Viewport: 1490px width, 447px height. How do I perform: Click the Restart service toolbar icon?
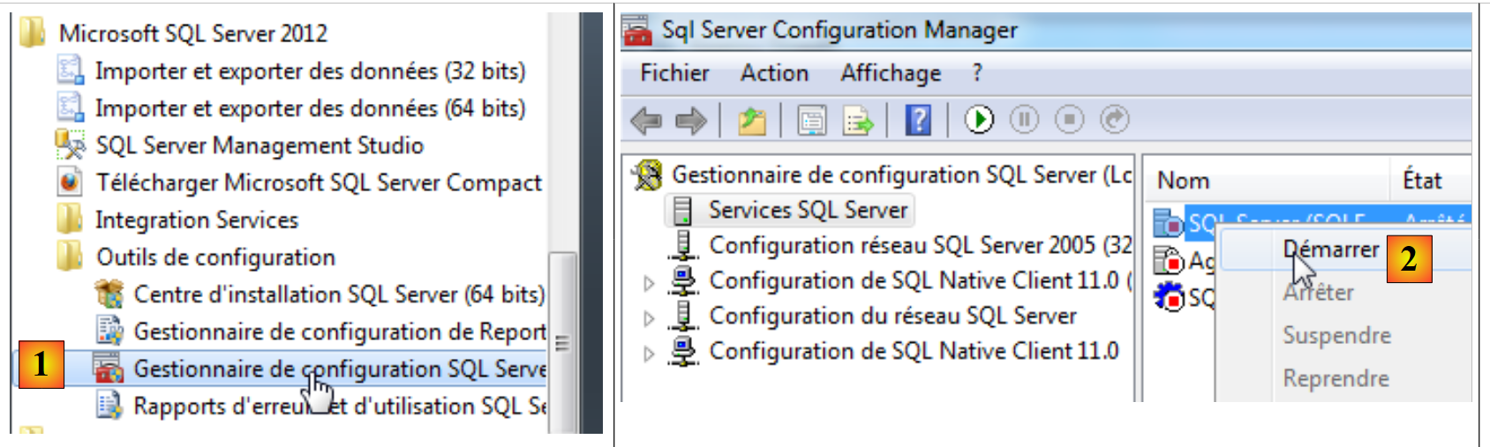[1114, 119]
